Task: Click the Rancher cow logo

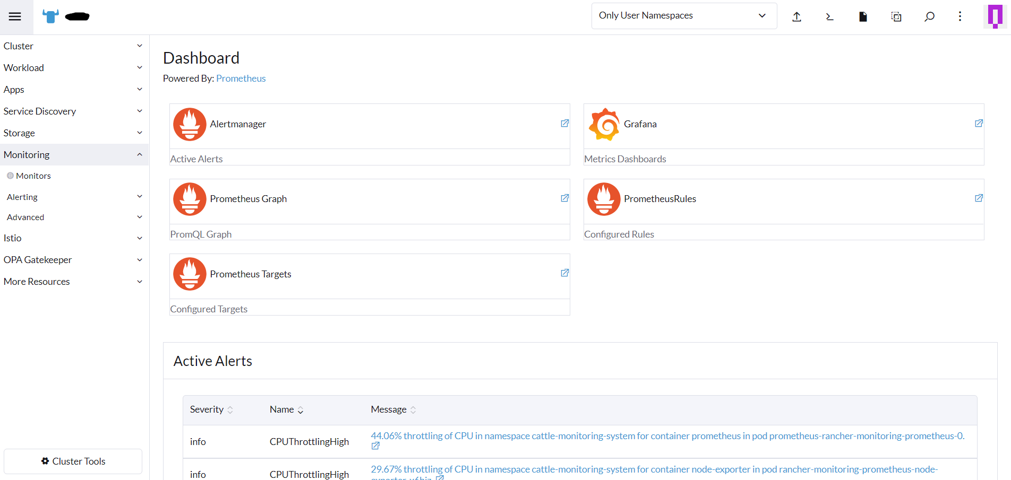Action: [51, 16]
